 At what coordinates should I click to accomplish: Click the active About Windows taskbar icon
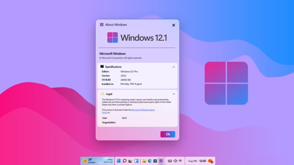click(161, 161)
